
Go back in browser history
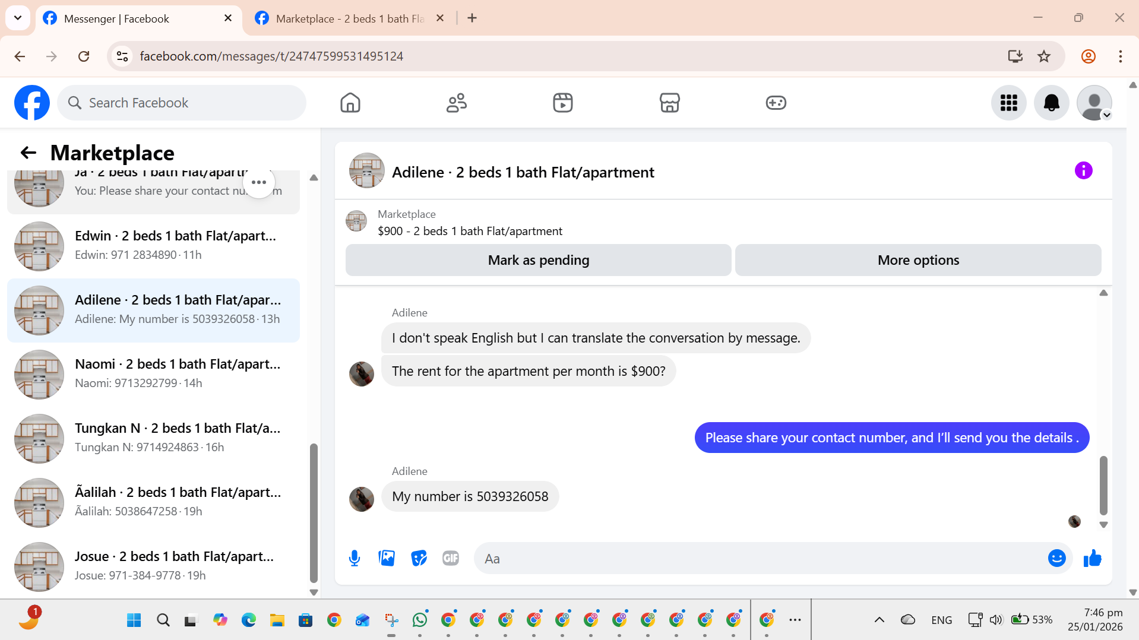coord(20,56)
